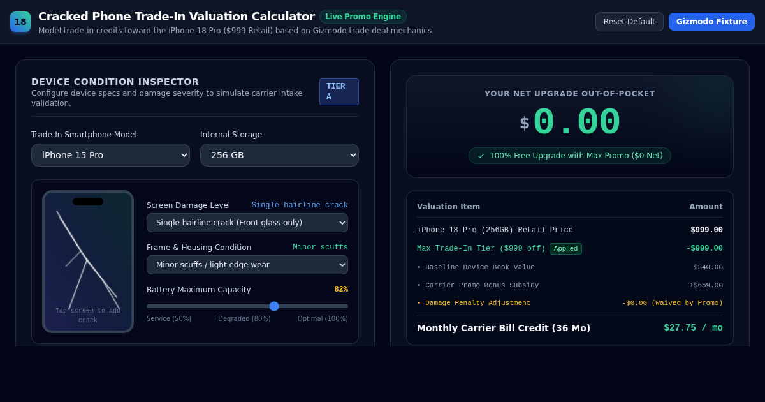Expand the Screen Damage Level dropdown

pos(247,223)
